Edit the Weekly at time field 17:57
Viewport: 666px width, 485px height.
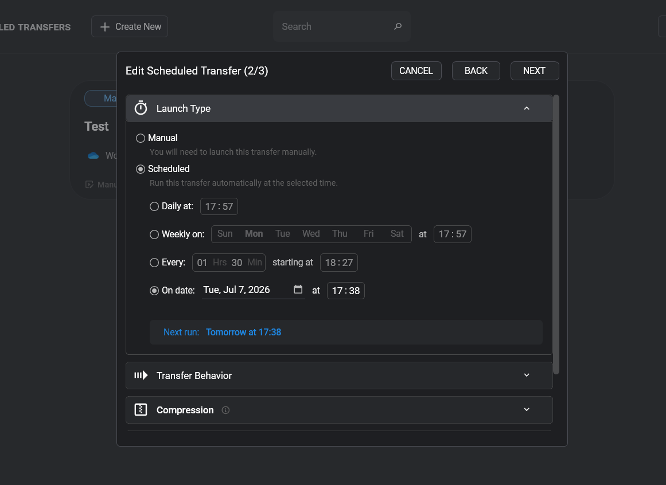tap(453, 234)
